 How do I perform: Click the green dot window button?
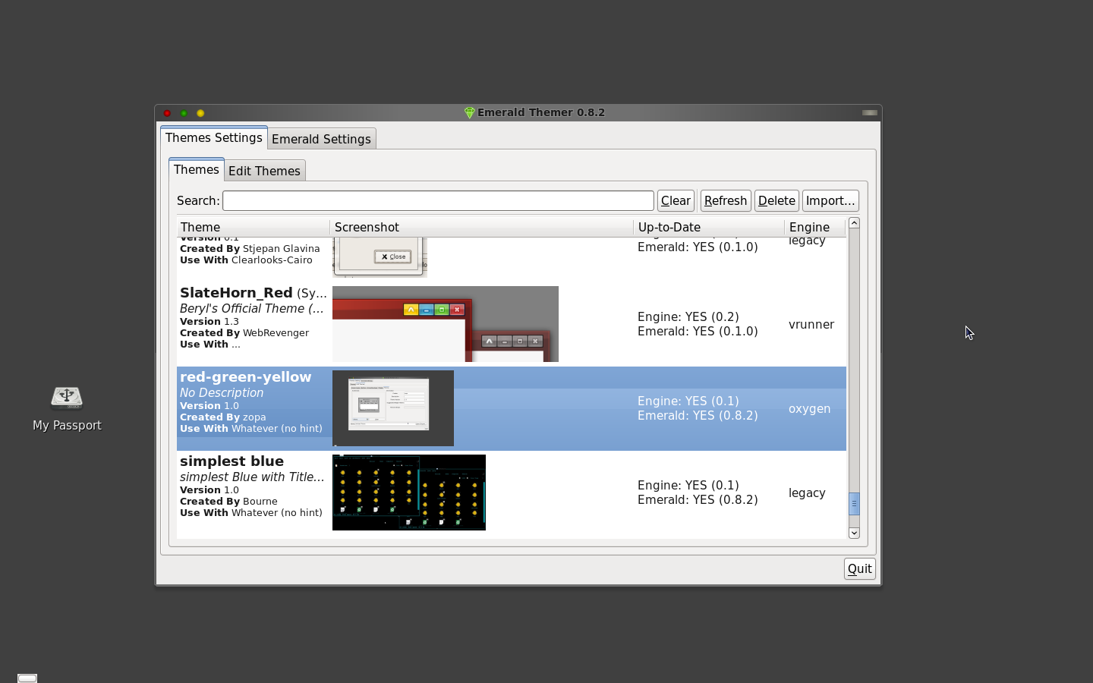(184, 113)
